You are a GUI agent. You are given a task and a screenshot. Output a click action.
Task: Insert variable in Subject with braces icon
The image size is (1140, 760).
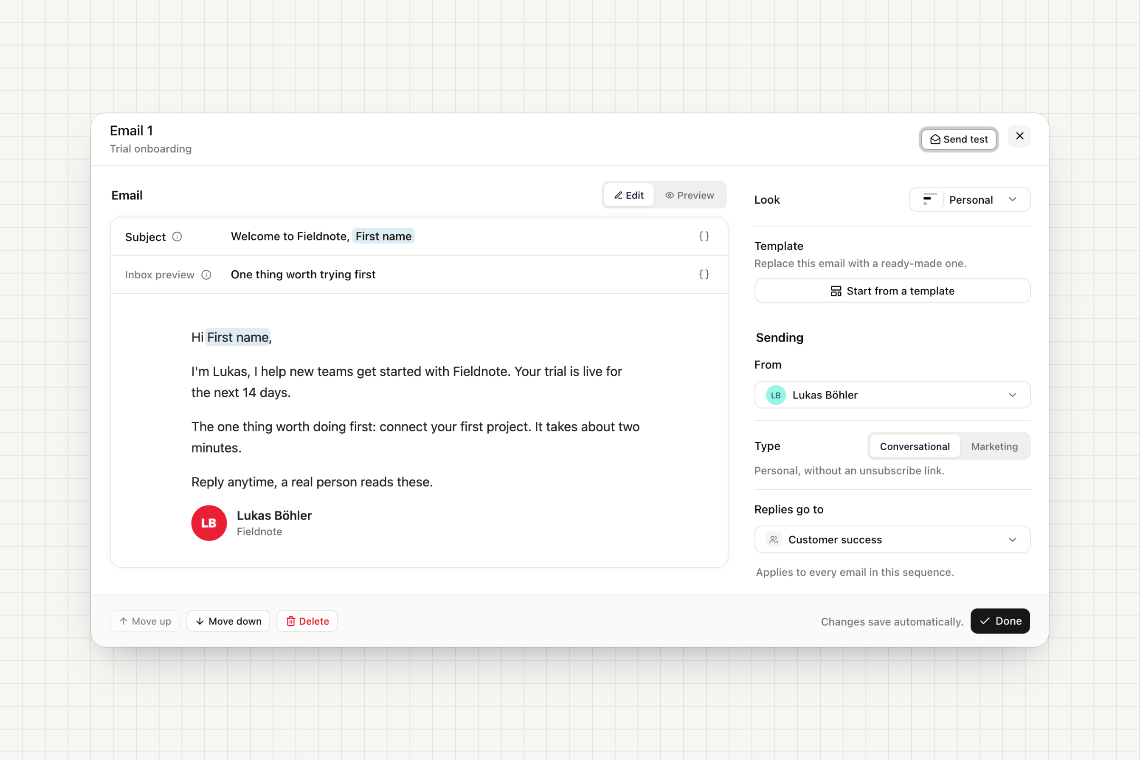coord(704,236)
